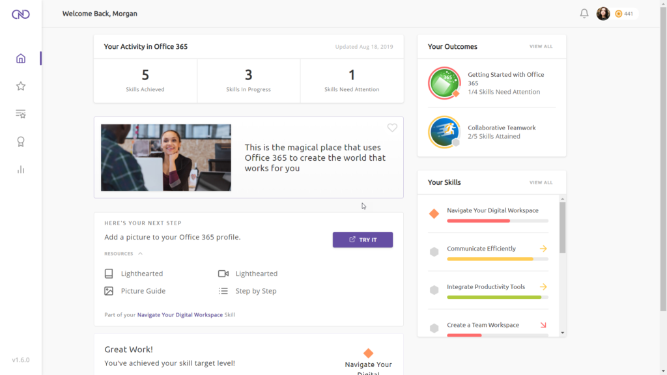Viewport: 667px width, 375px height.
Task: Click the 5 Skills Achieved stat
Action: [145, 81]
